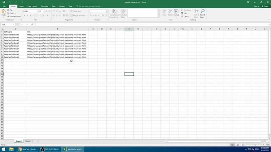The image size is (271, 152).
Task: Toggle Align Left in Alignment group
Action: point(54,16)
